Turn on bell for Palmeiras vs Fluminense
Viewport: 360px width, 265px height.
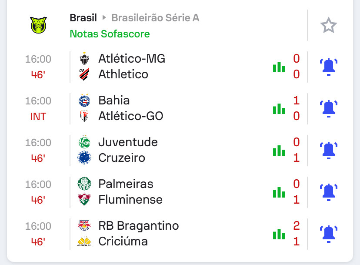[x=329, y=192]
